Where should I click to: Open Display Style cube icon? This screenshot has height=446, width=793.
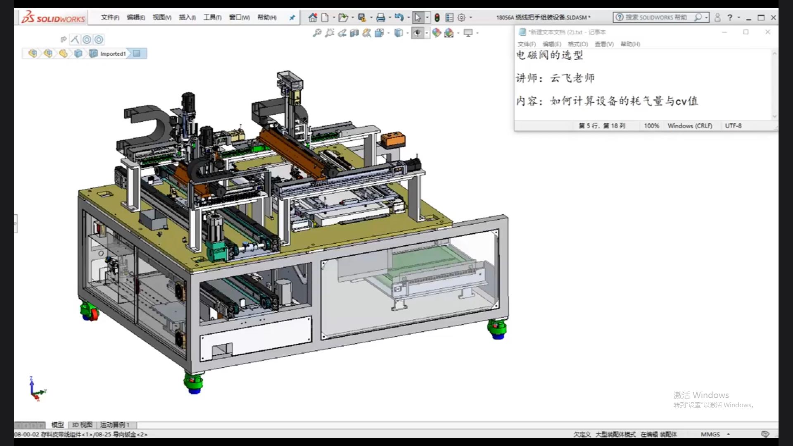pos(398,33)
